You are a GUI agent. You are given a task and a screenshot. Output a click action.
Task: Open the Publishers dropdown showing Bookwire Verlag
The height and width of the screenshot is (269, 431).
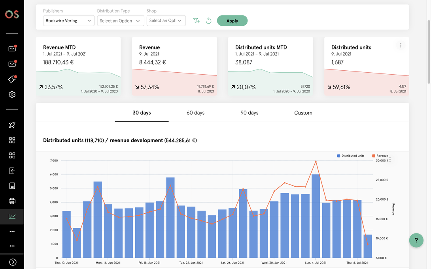(69, 21)
